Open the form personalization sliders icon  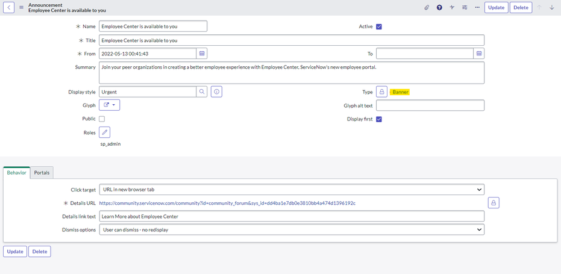(x=465, y=7)
